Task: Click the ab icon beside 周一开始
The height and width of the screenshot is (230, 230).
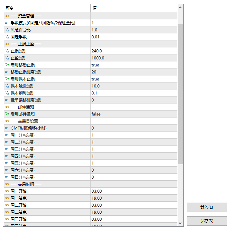Action: [x=7, y=191]
